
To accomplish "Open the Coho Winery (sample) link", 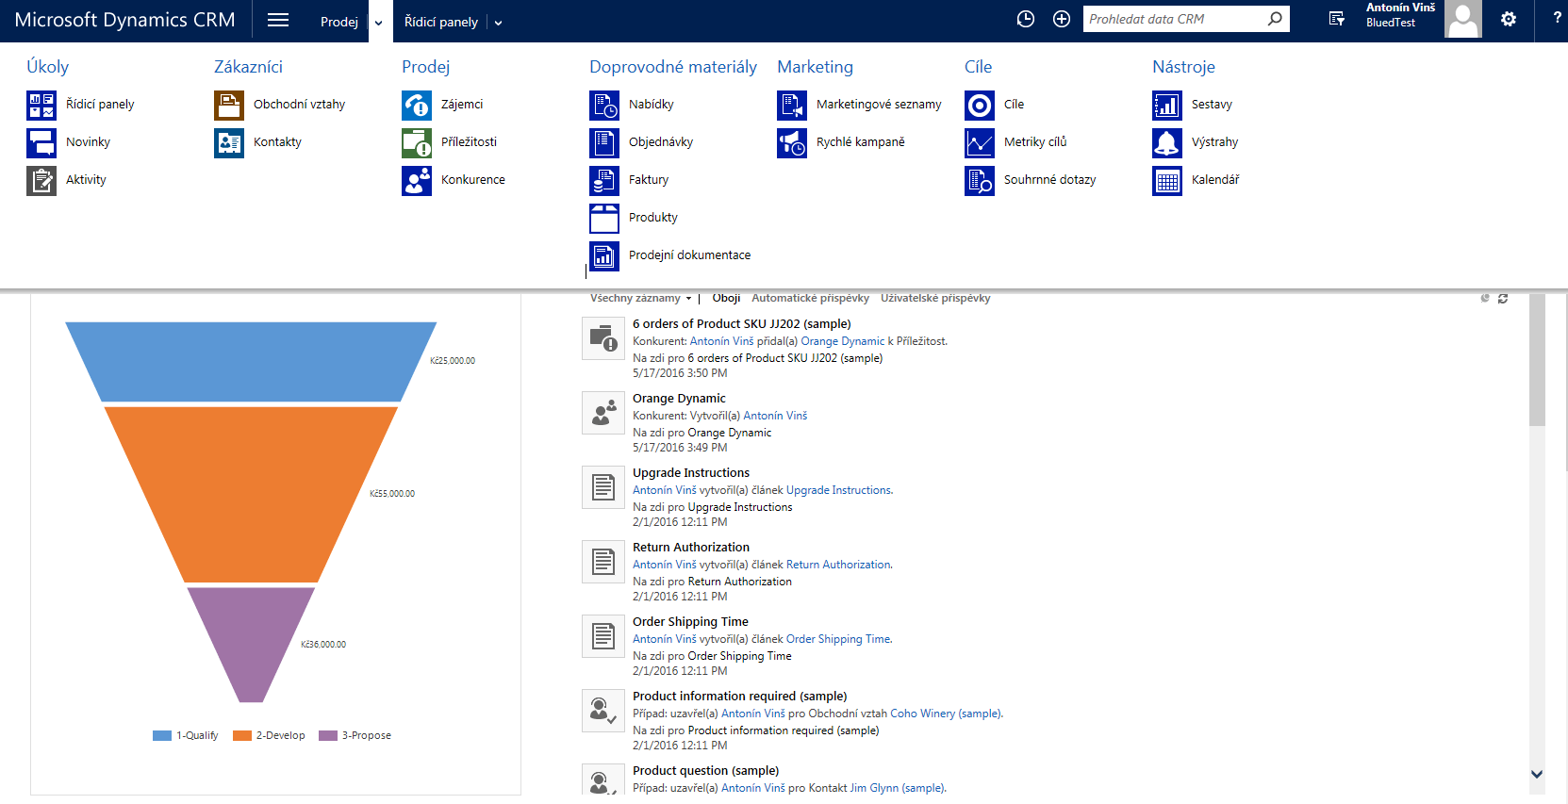I will coord(946,714).
